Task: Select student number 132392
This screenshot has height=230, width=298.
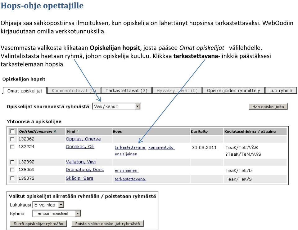Action: point(26,162)
